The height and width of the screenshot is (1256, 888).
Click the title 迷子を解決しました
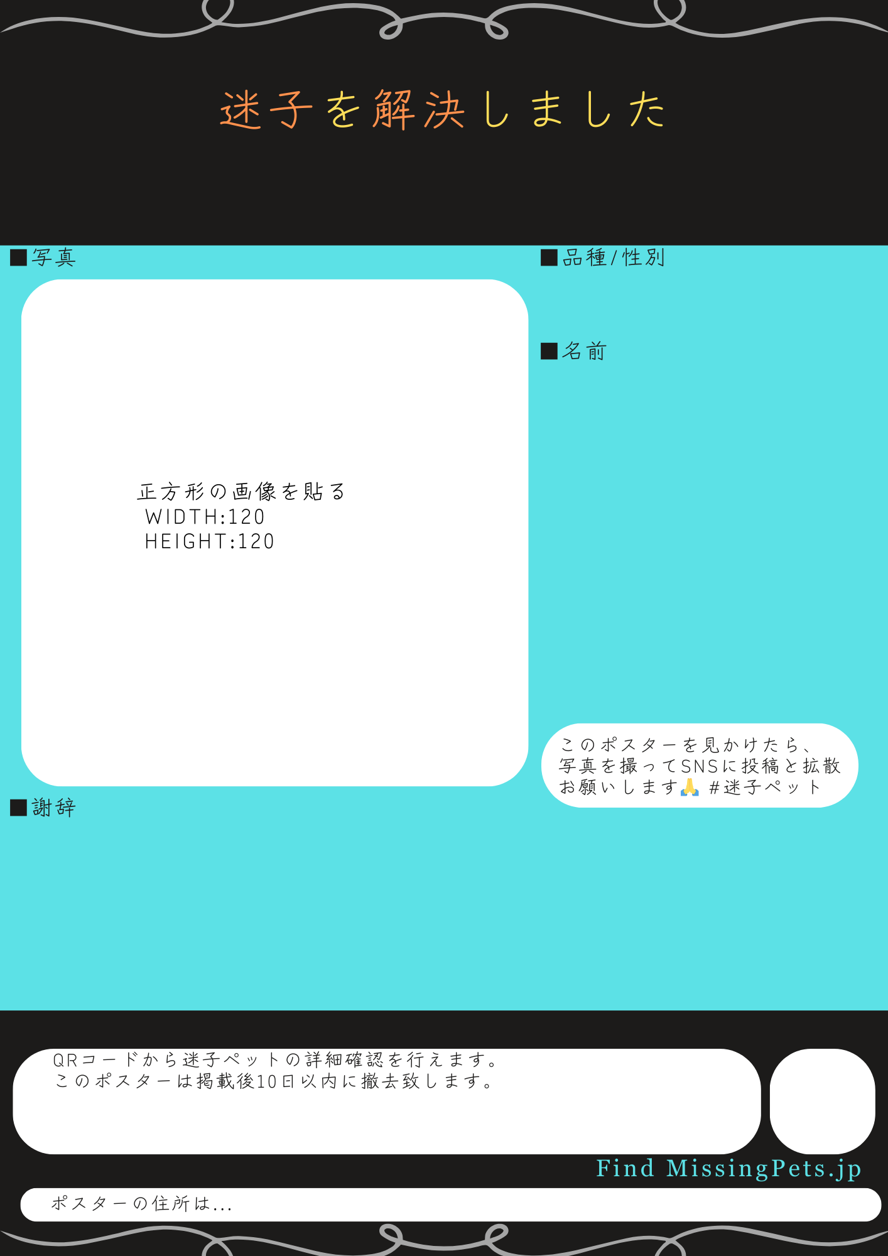443,110
